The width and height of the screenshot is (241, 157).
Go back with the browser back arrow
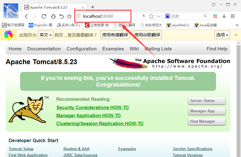(x=26, y=16)
